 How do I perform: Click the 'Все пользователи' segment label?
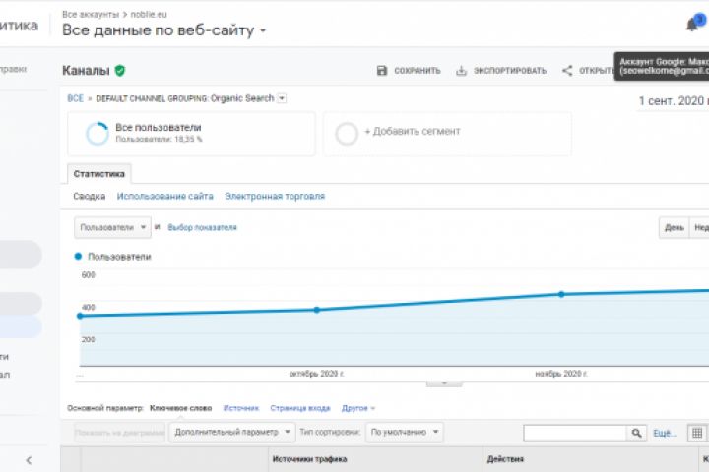click(x=159, y=128)
